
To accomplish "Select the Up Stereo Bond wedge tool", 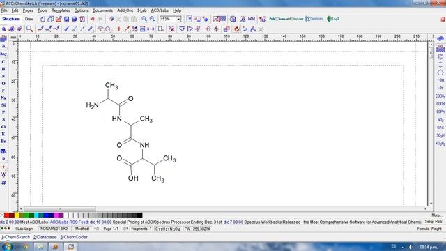I will [x=67, y=29].
